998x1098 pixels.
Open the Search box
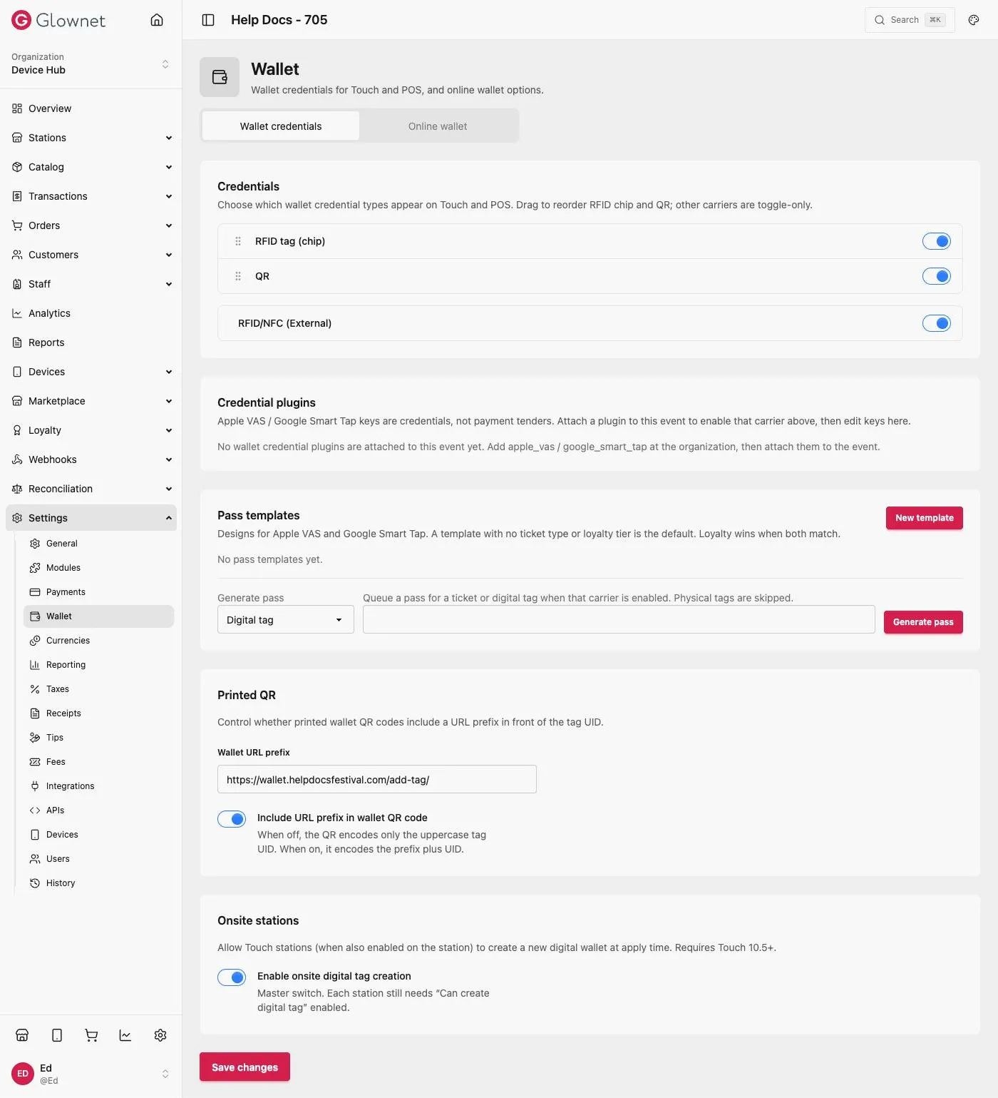tap(910, 20)
